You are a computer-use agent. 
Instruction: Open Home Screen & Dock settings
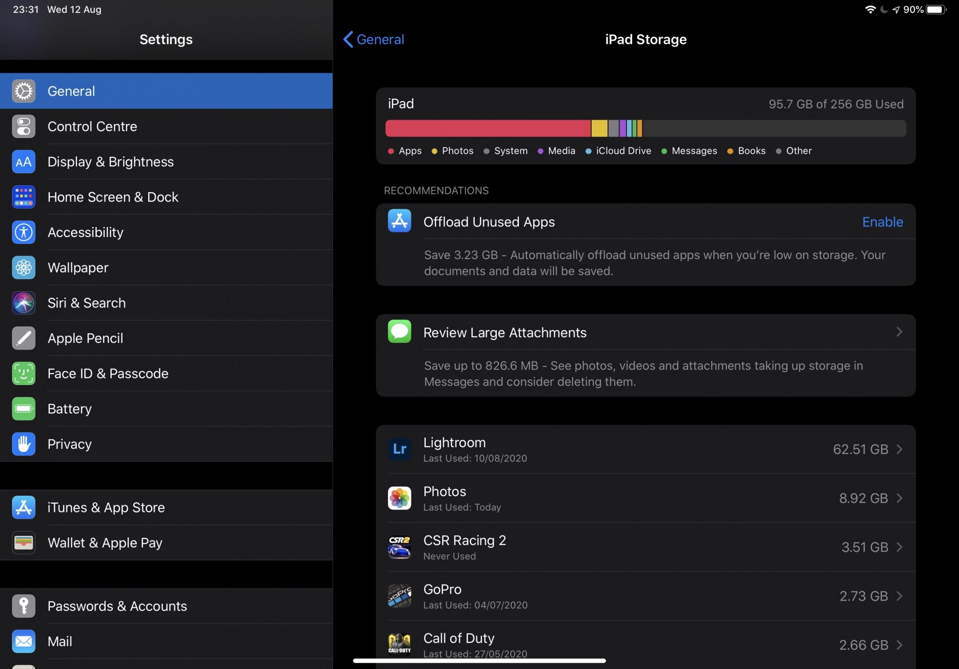pos(166,197)
